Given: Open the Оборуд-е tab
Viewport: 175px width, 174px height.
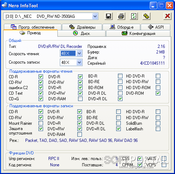Looking at the screenshot, I should pyautogui.click(x=121, y=27).
